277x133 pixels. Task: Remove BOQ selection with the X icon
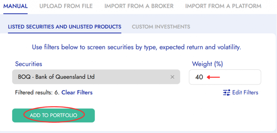(x=172, y=77)
